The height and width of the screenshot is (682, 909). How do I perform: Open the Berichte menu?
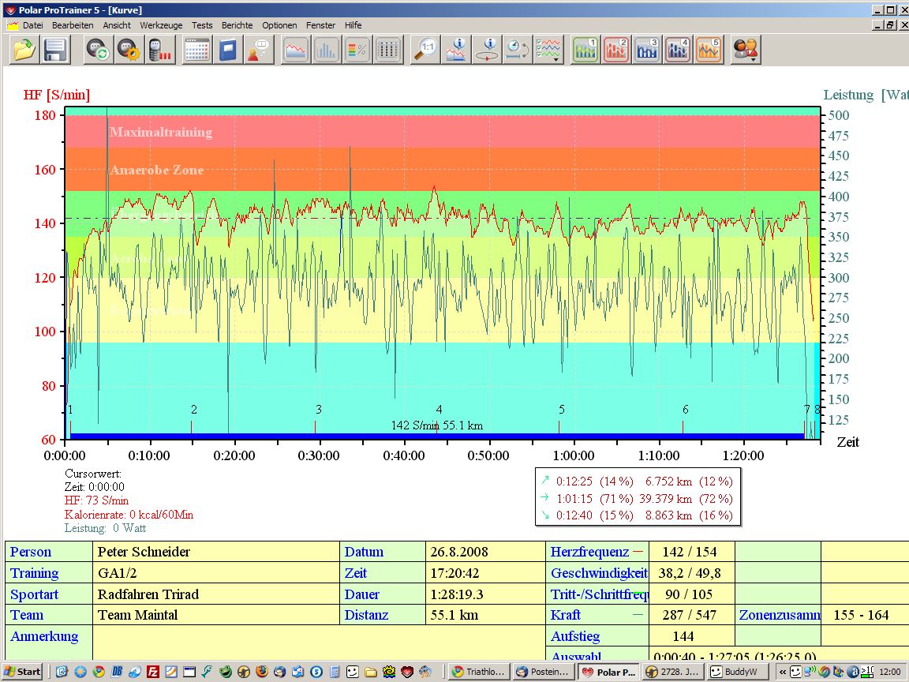click(x=237, y=25)
